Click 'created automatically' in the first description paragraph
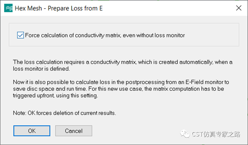 tap(186, 62)
